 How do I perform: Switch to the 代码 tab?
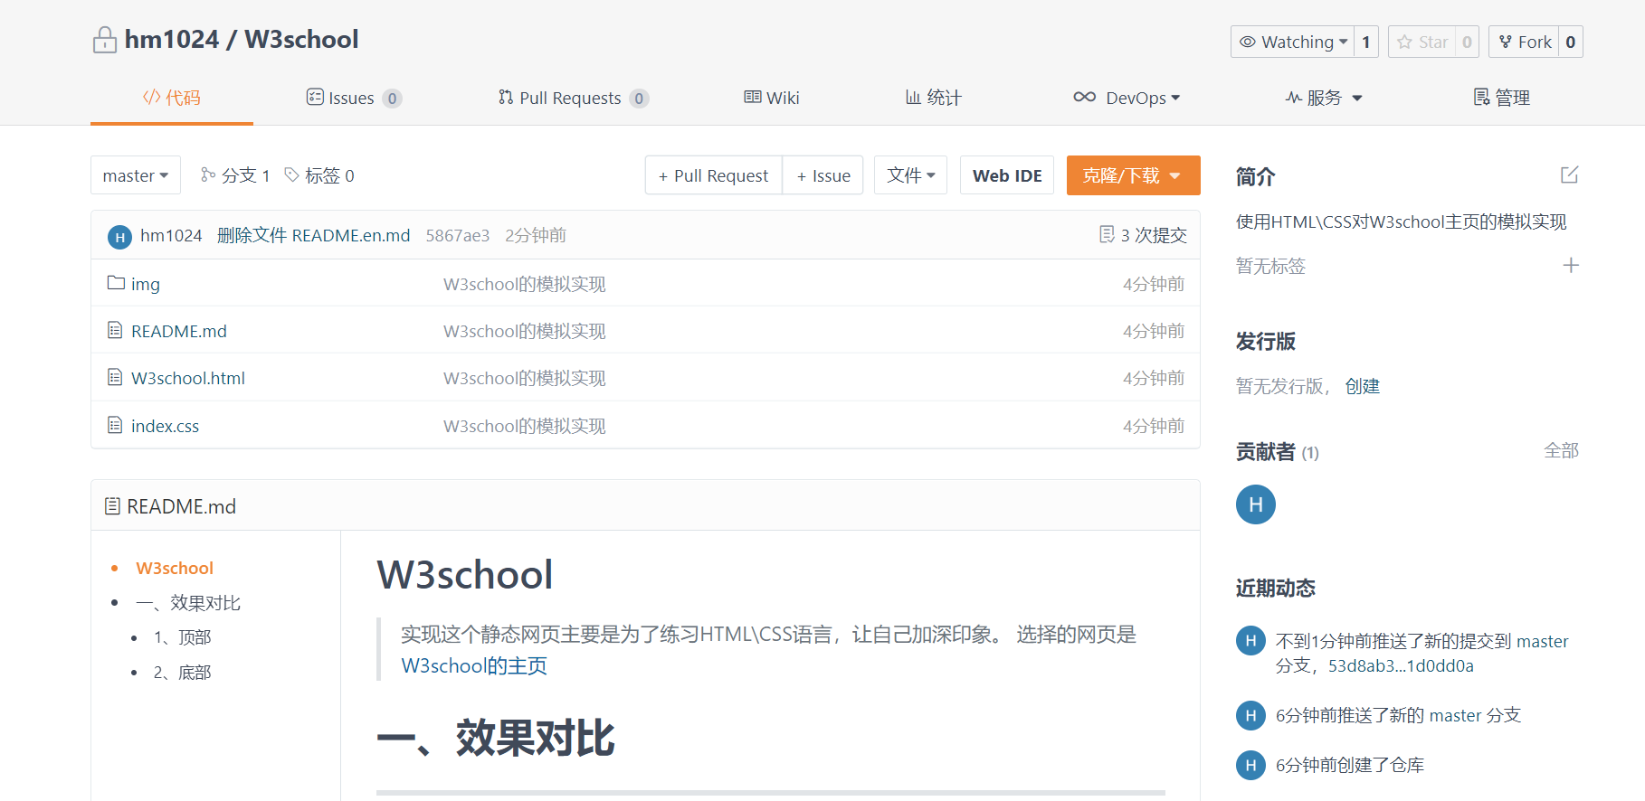coord(172,98)
